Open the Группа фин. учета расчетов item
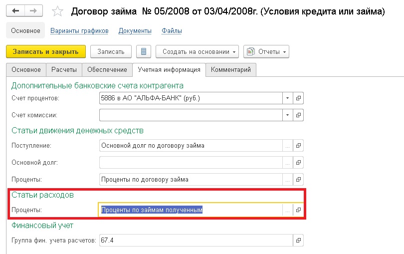404x254 pixels. [298, 241]
